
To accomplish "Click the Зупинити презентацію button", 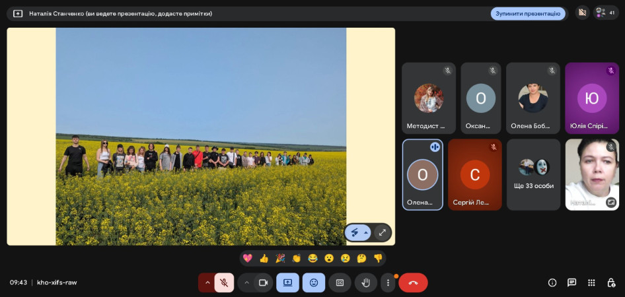I will (527, 13).
